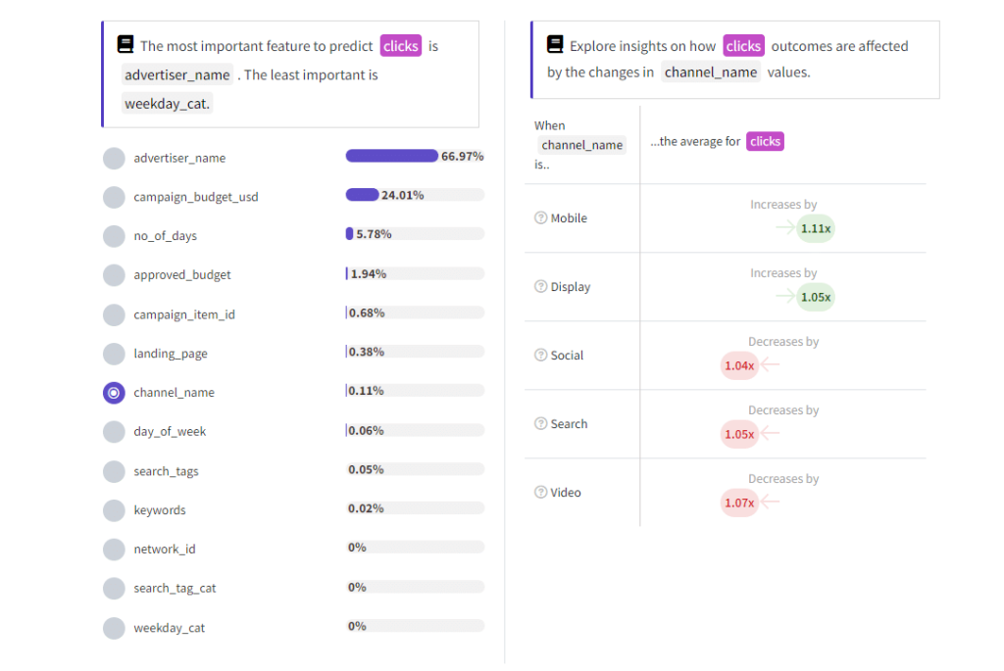
Task: Select the weekday_cat radio button
Action: coord(113,627)
